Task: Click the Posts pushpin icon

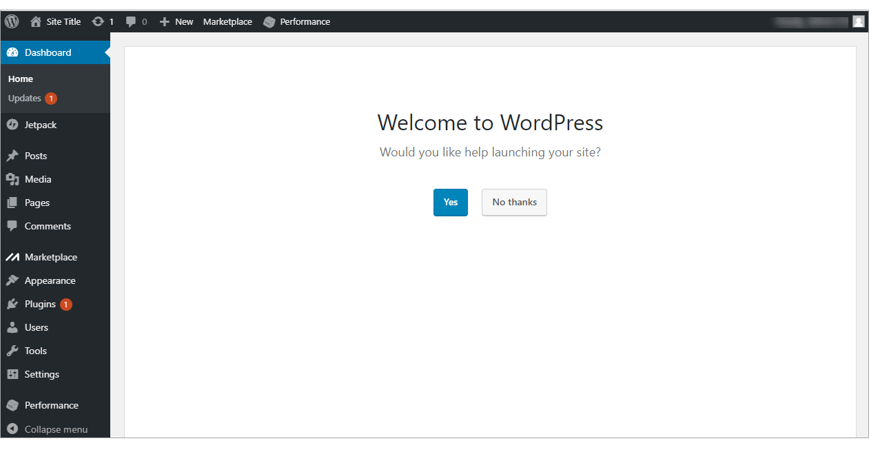Action: [12, 156]
